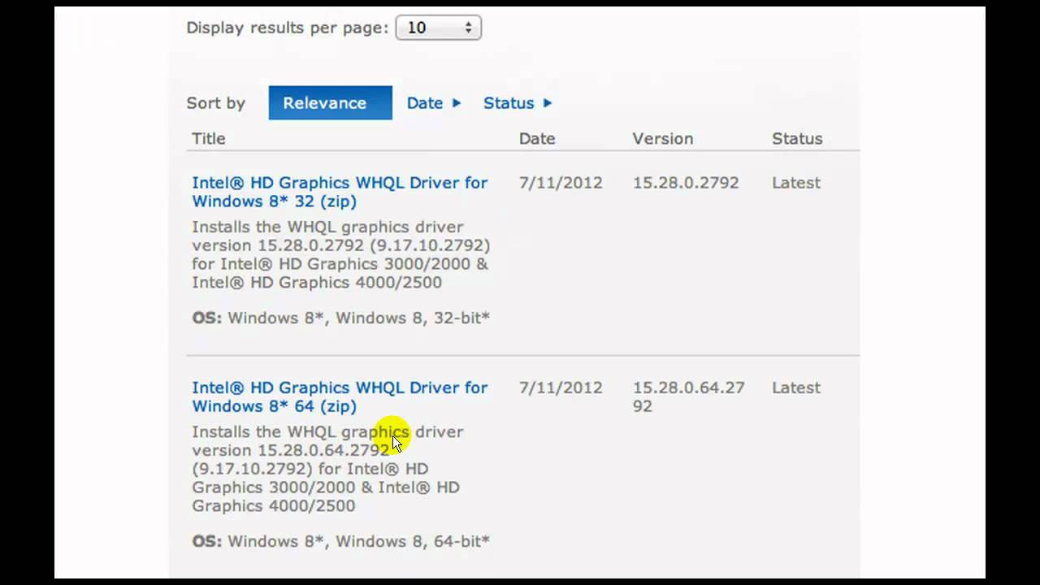Click the Status column header

click(797, 138)
